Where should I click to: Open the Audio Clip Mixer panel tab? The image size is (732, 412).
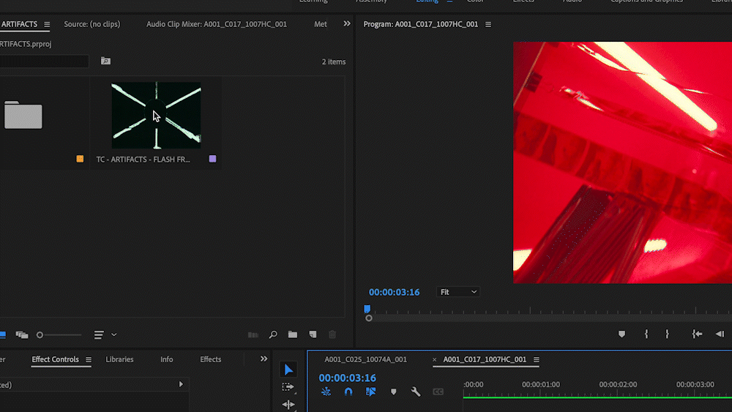tap(216, 24)
